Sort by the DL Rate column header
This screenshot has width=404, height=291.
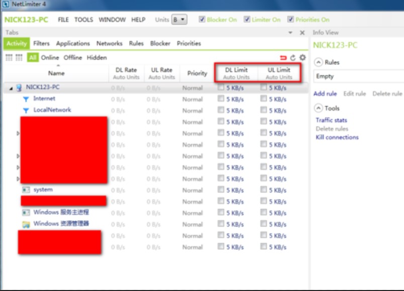(126, 73)
